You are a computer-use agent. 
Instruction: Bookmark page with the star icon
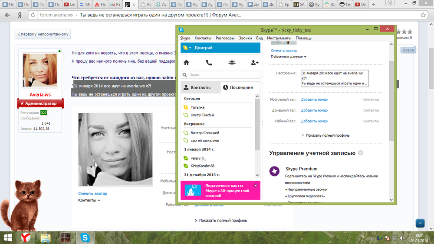423,15
